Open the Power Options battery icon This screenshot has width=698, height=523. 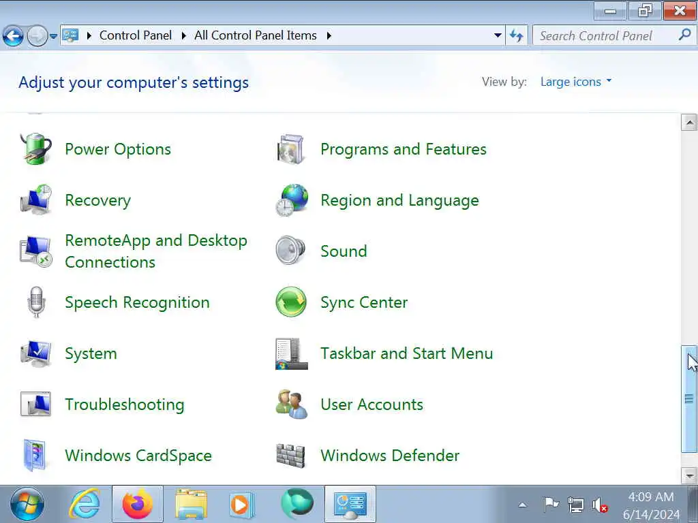coord(35,149)
